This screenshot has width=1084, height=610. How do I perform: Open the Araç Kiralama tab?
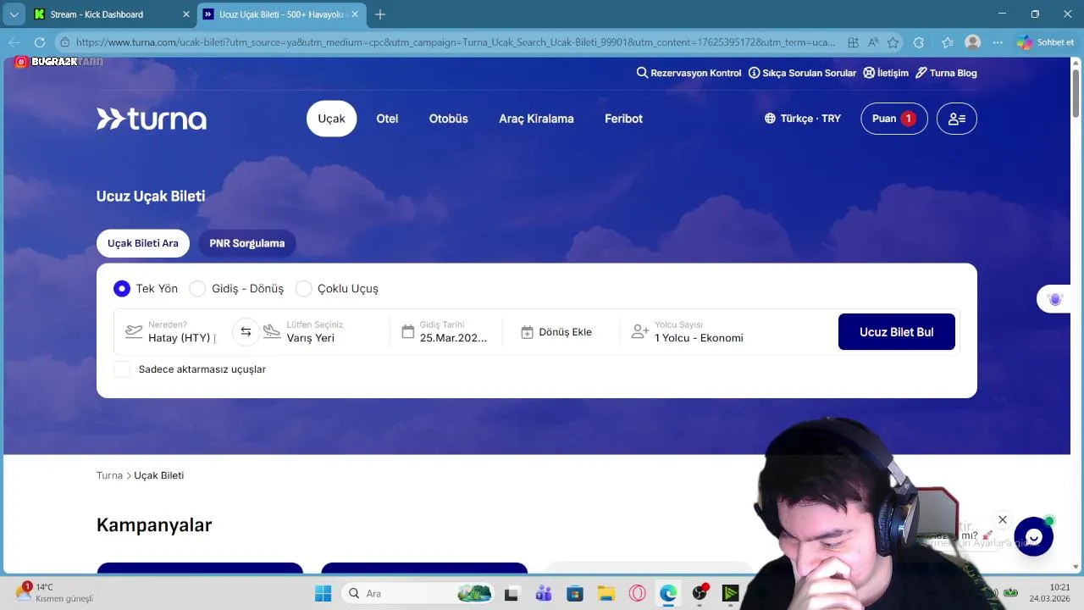pyautogui.click(x=536, y=119)
